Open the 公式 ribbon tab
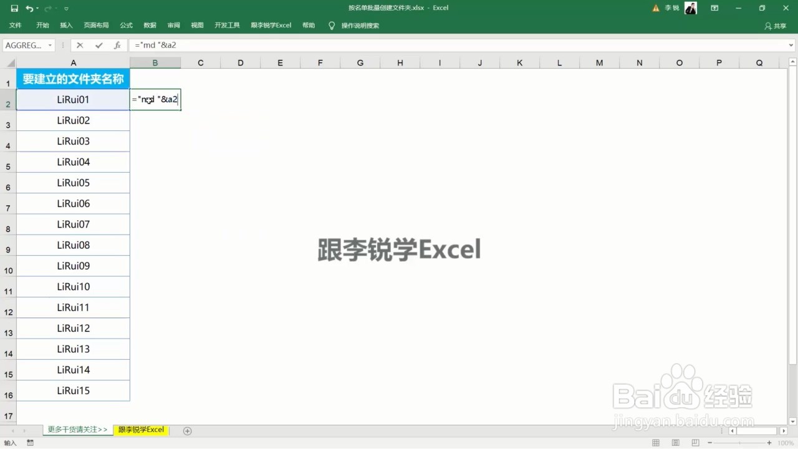 click(x=127, y=26)
